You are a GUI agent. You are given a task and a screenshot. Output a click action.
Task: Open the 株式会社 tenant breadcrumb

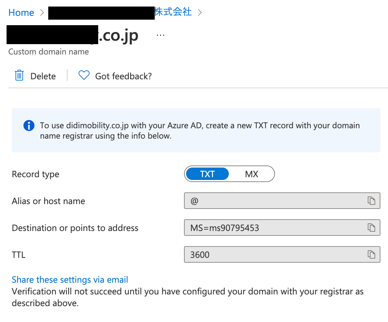[x=173, y=12]
